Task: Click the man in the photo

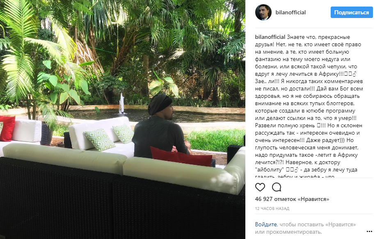Action: [x=160, y=125]
